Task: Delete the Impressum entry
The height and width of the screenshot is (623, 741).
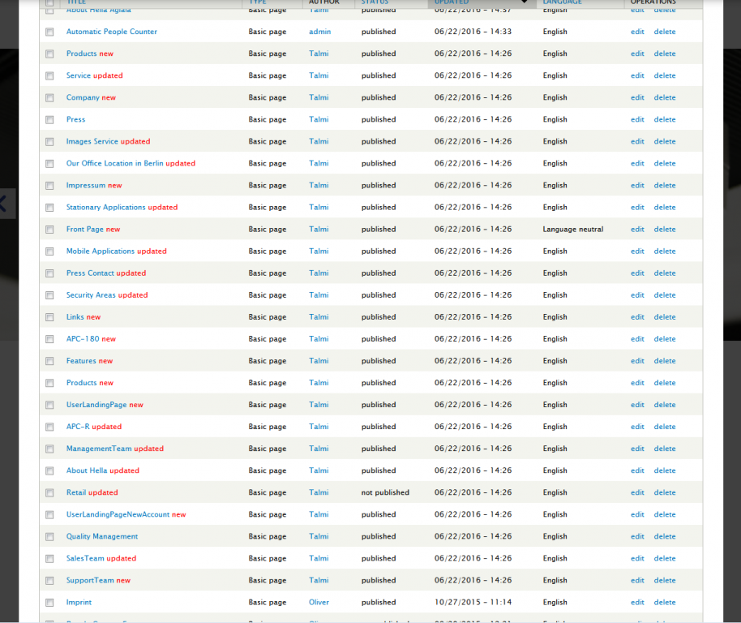Action: (665, 186)
